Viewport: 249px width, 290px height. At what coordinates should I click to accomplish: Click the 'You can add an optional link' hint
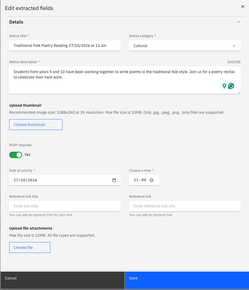coord(151,215)
